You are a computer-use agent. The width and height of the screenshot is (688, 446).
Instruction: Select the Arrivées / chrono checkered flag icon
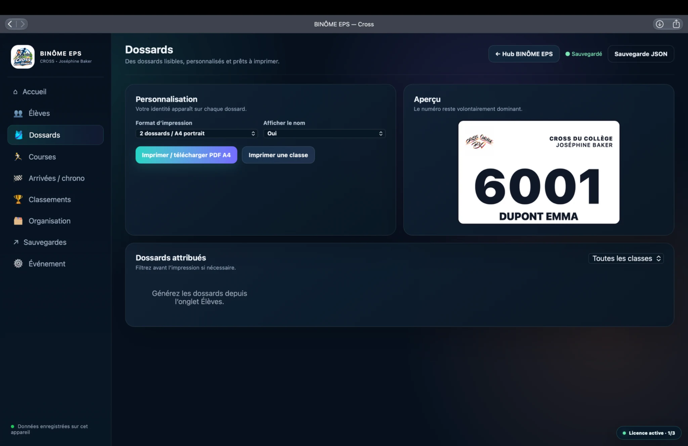point(18,178)
